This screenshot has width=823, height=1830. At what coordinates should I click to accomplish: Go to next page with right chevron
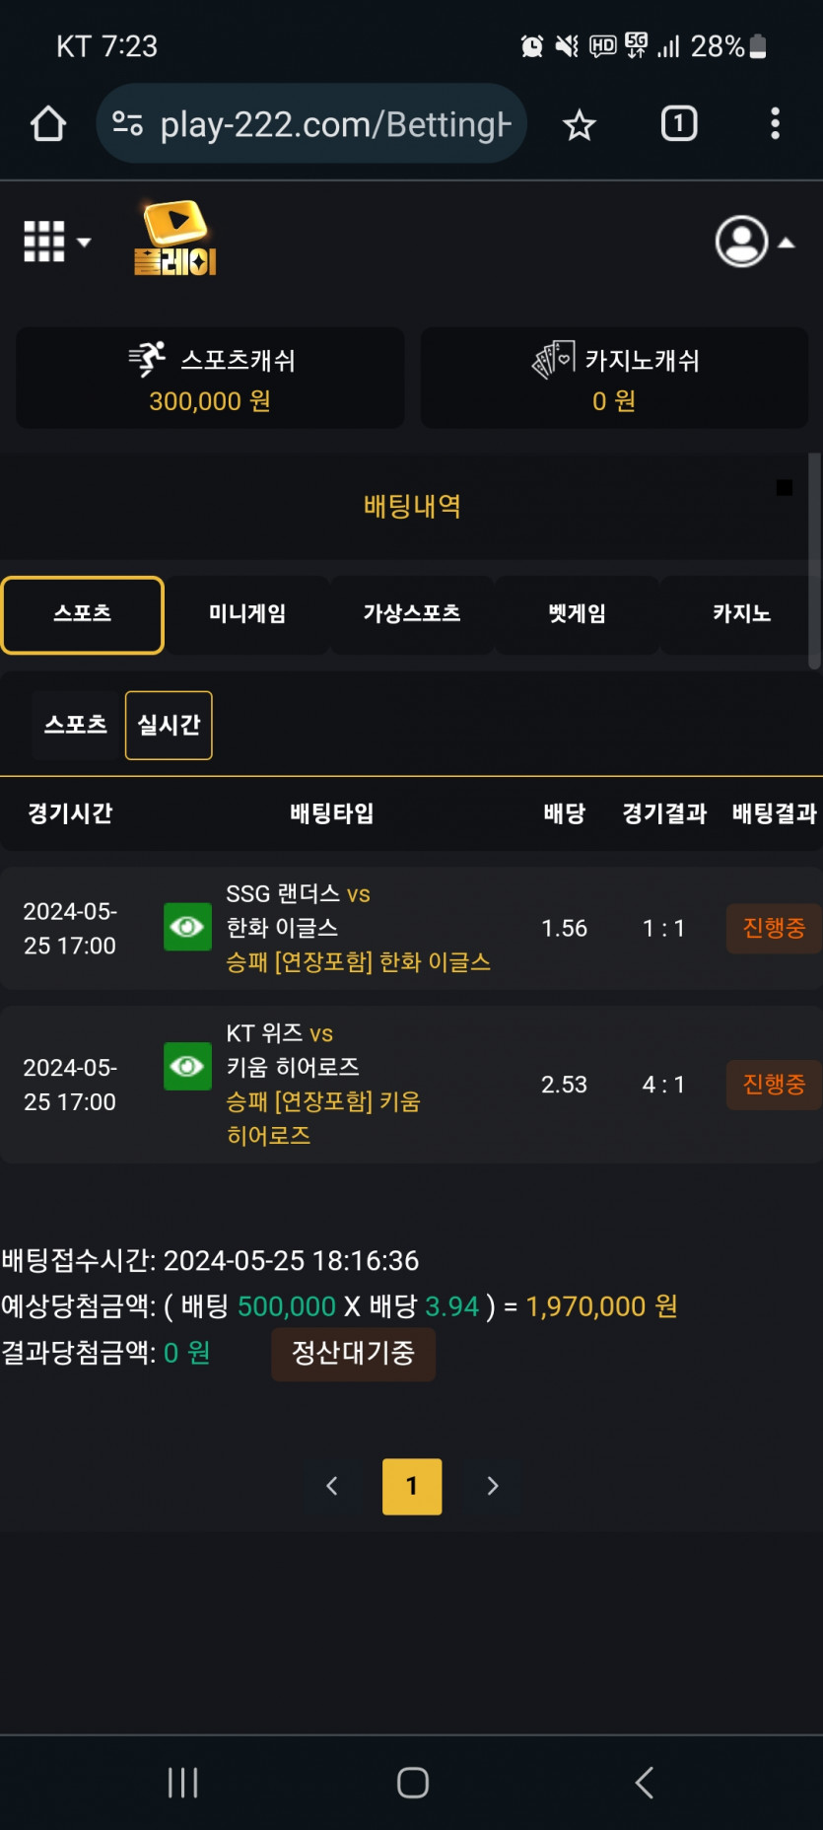493,1486
